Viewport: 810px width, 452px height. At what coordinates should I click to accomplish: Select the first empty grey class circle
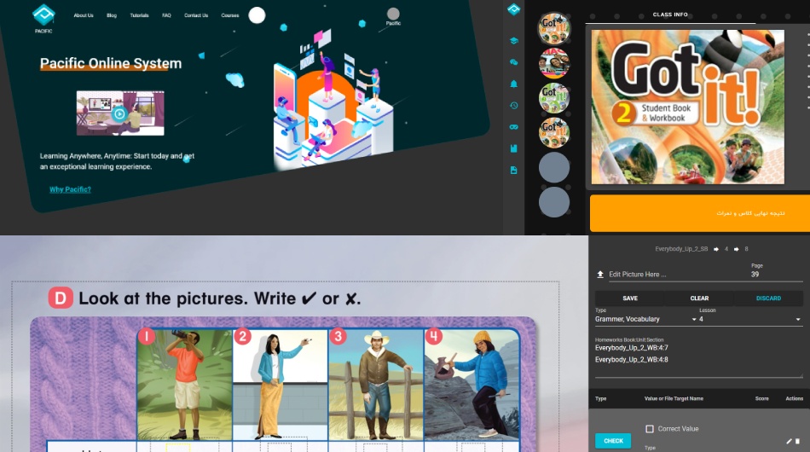pyautogui.click(x=554, y=167)
